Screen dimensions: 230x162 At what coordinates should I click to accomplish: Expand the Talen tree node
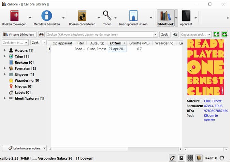(x=5, y=56)
